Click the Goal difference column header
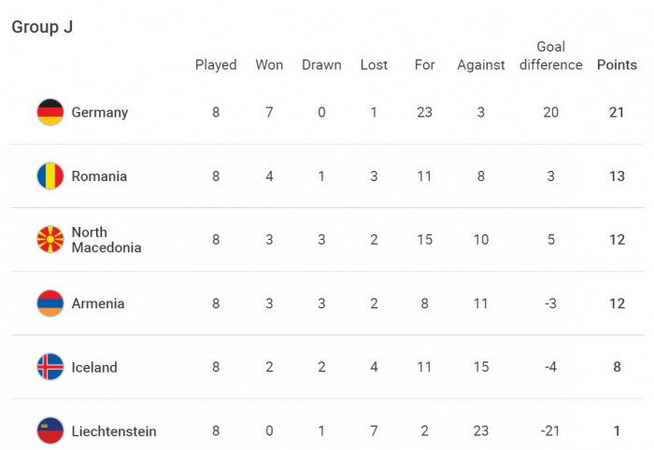 (551, 56)
